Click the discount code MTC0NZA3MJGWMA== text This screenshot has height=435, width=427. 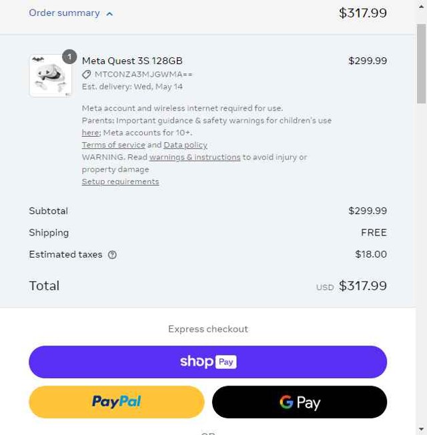(143, 74)
